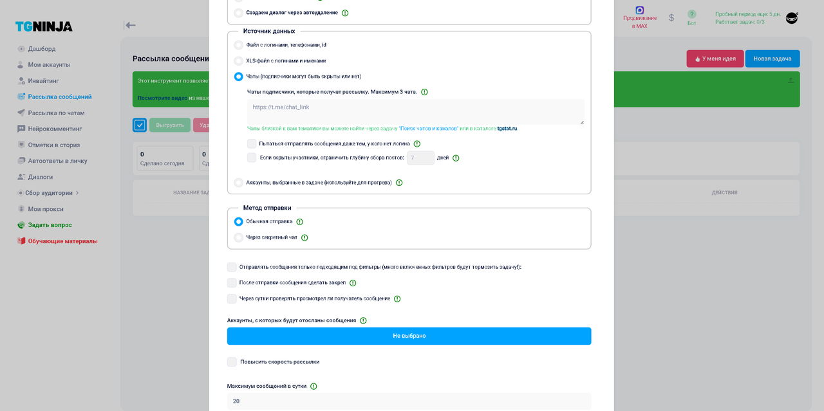Enable Повысить скорость рассылки checkbox
824x411 pixels.
(232, 362)
